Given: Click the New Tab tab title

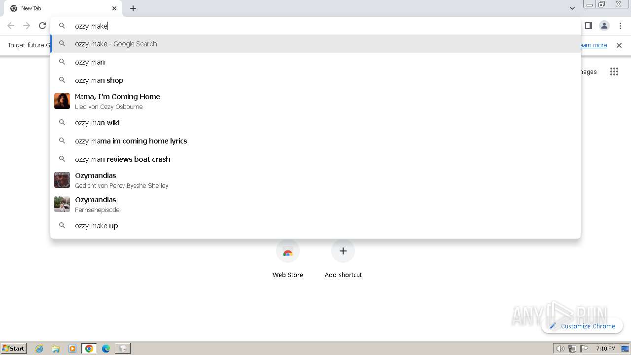Looking at the screenshot, I should tap(31, 8).
